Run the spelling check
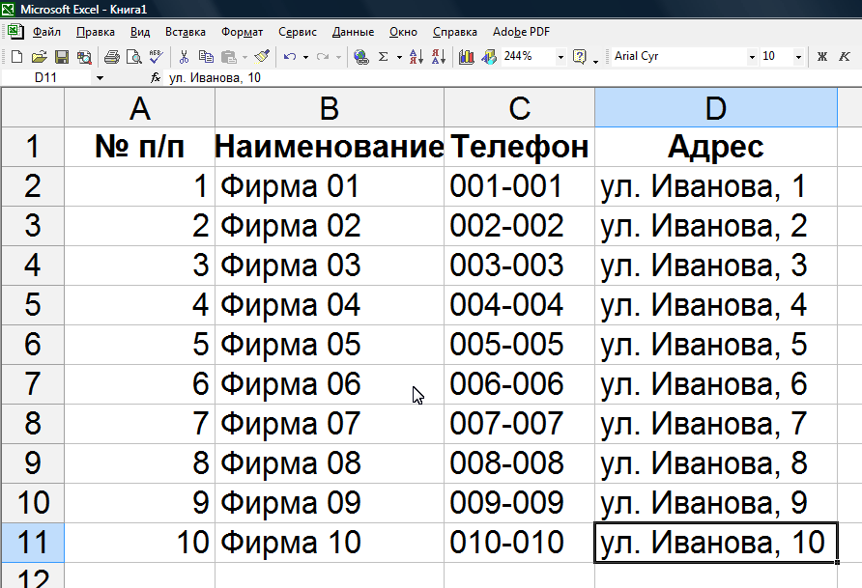Screen dimensions: 862x588 157,57
